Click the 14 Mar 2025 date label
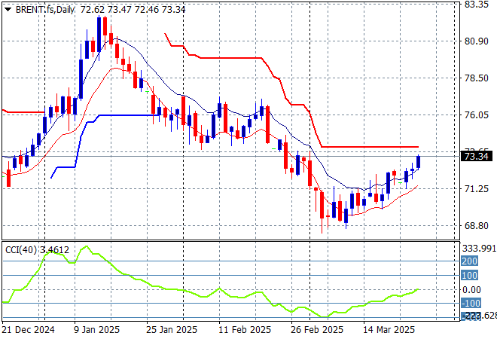The height and width of the screenshot is (339, 497). (388, 330)
